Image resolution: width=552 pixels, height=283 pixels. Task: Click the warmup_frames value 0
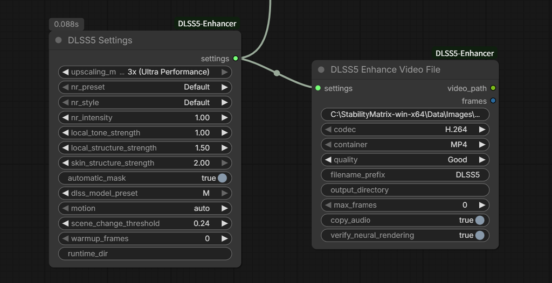coord(208,239)
